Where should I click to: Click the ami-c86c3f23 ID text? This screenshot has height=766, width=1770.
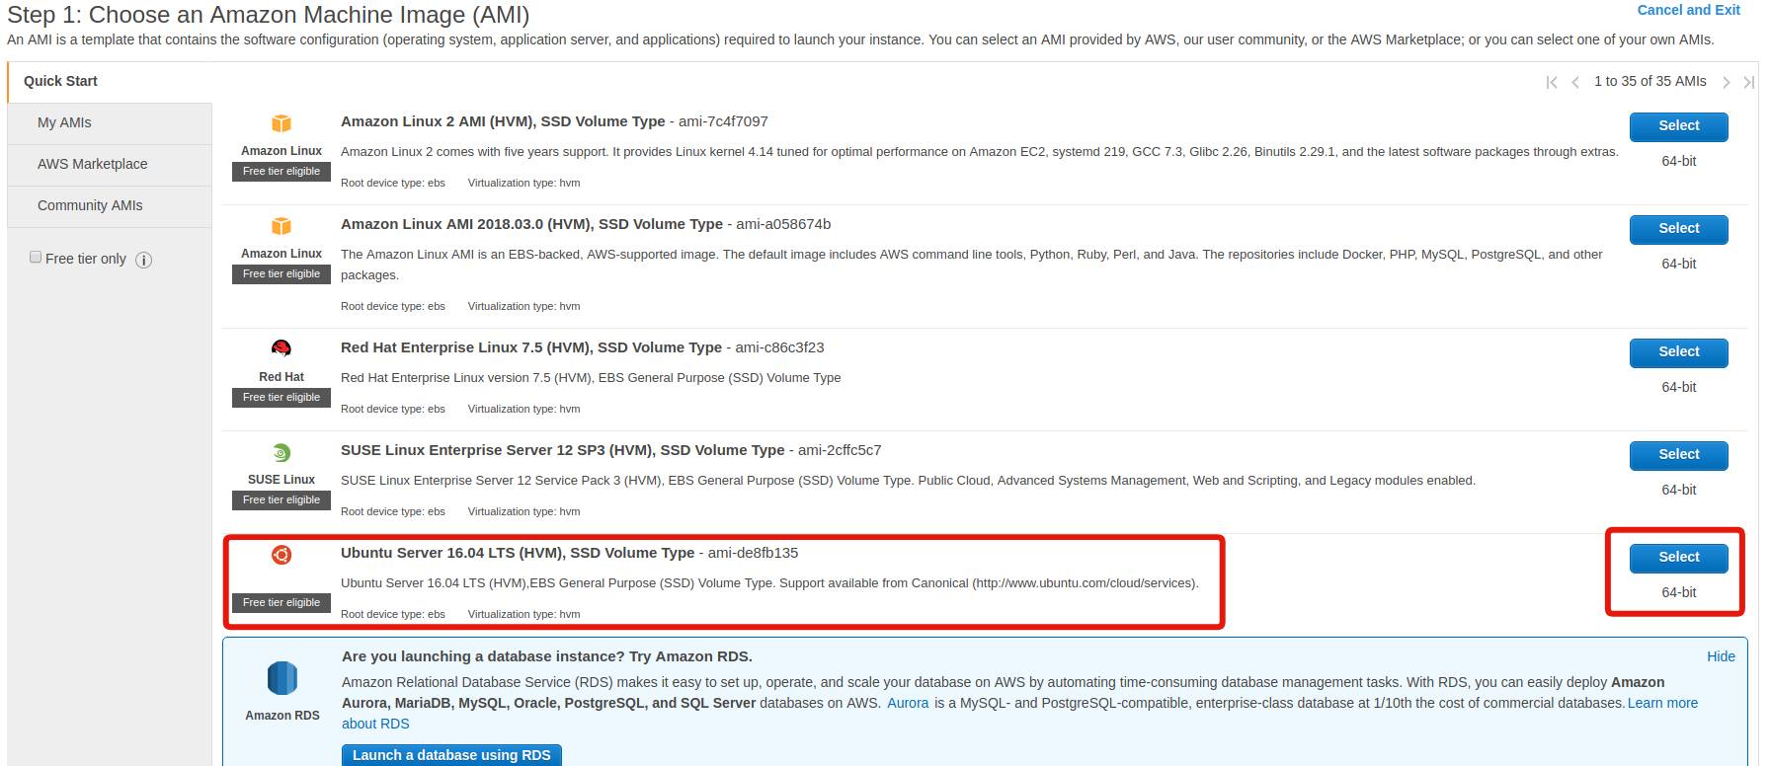779,347
